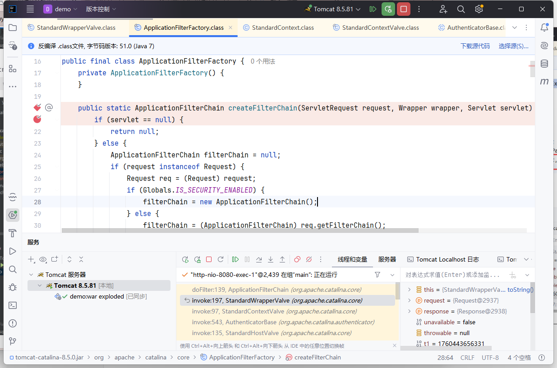Stop the running Tomcat from top toolbar
Viewport: 557px width, 368px height.
404,9
